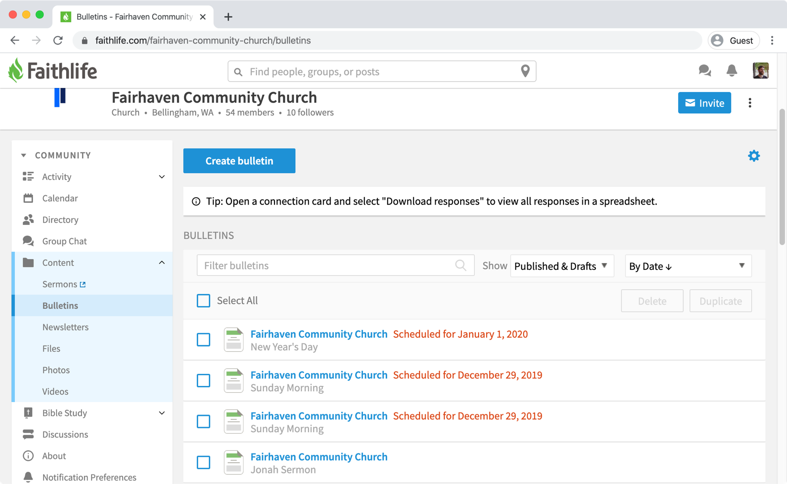The height and width of the screenshot is (484, 787).
Task: Click the Content folder icon
Action: click(x=28, y=262)
